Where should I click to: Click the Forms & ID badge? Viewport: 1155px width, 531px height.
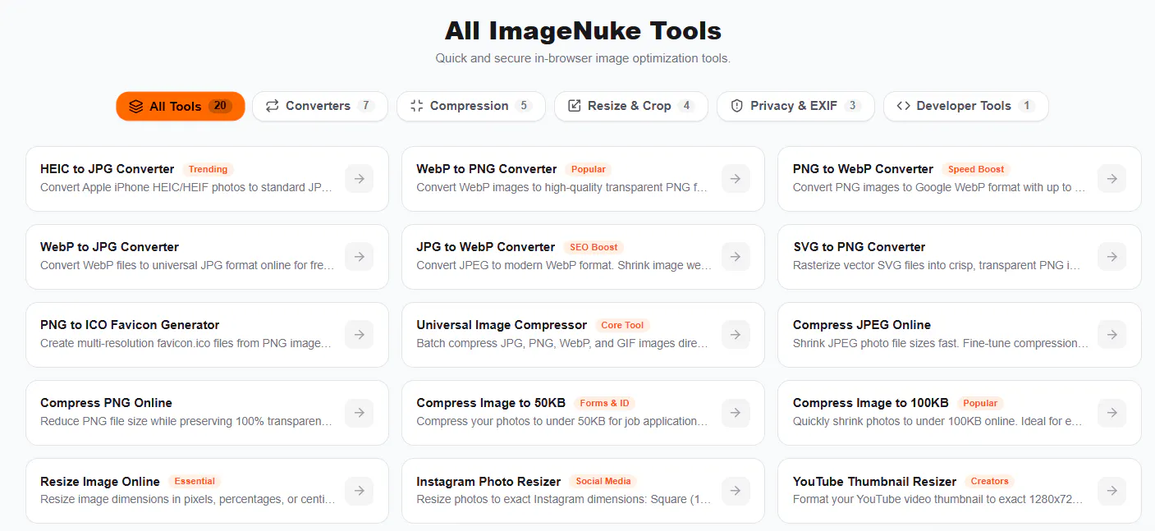(604, 403)
